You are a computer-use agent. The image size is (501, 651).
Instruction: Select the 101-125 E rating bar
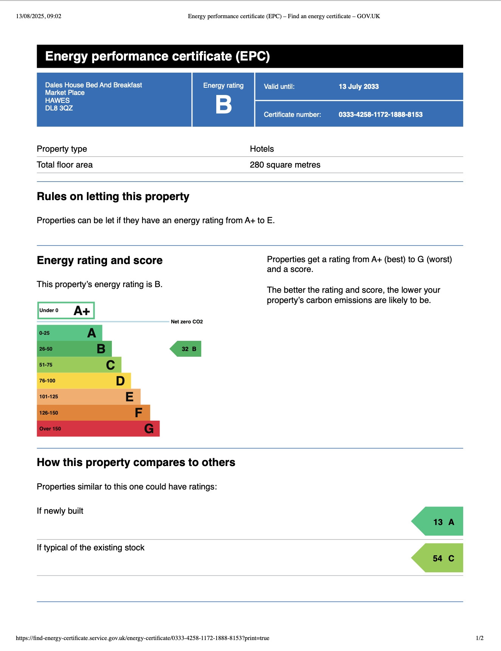[88, 396]
